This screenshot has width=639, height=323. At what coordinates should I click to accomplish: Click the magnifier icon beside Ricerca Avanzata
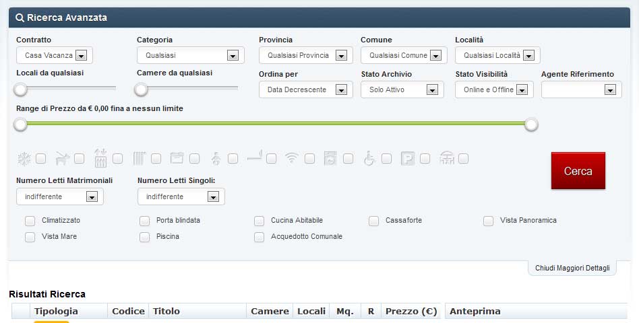pyautogui.click(x=20, y=18)
